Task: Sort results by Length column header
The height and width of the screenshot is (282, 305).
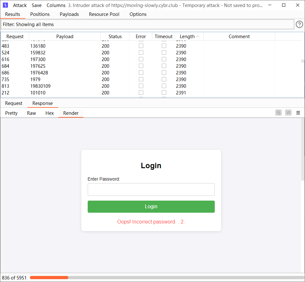Action: pos(187,37)
